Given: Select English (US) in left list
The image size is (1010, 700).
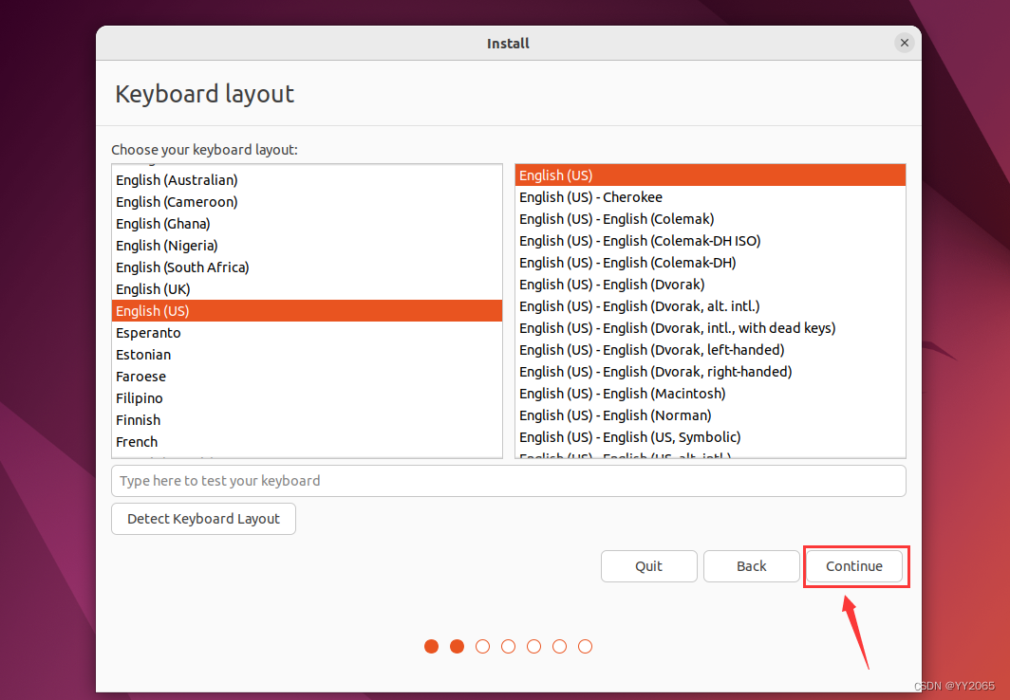Looking at the screenshot, I should [307, 311].
